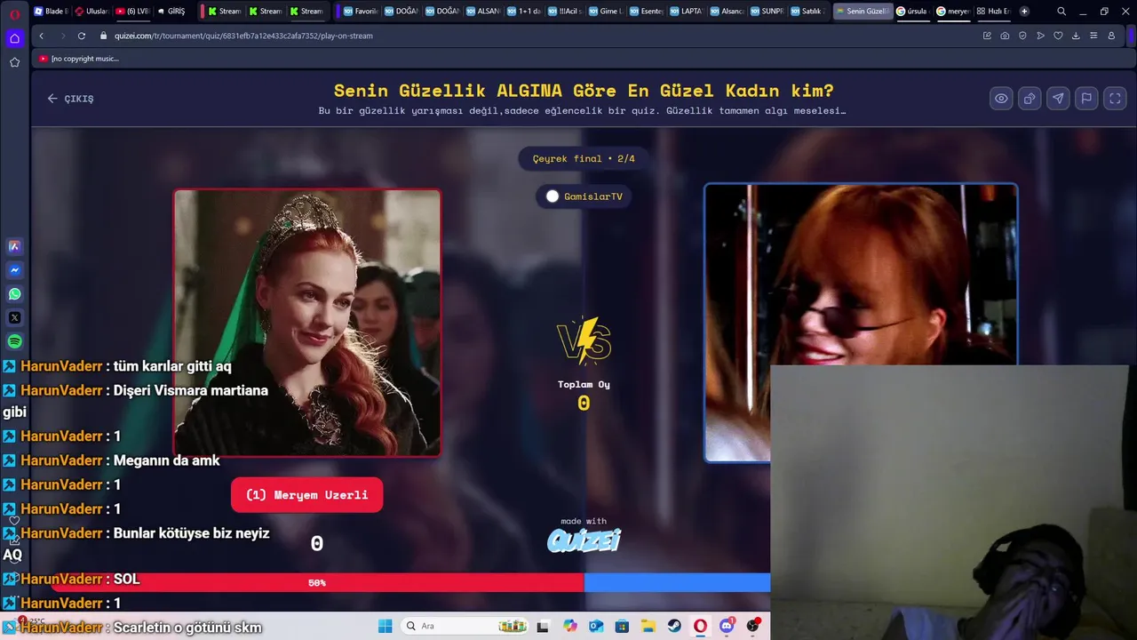Open Opera sidebar home workspace icon

[14, 38]
